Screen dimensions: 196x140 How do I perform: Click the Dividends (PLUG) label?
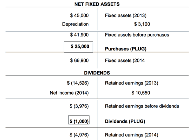tap(125, 121)
